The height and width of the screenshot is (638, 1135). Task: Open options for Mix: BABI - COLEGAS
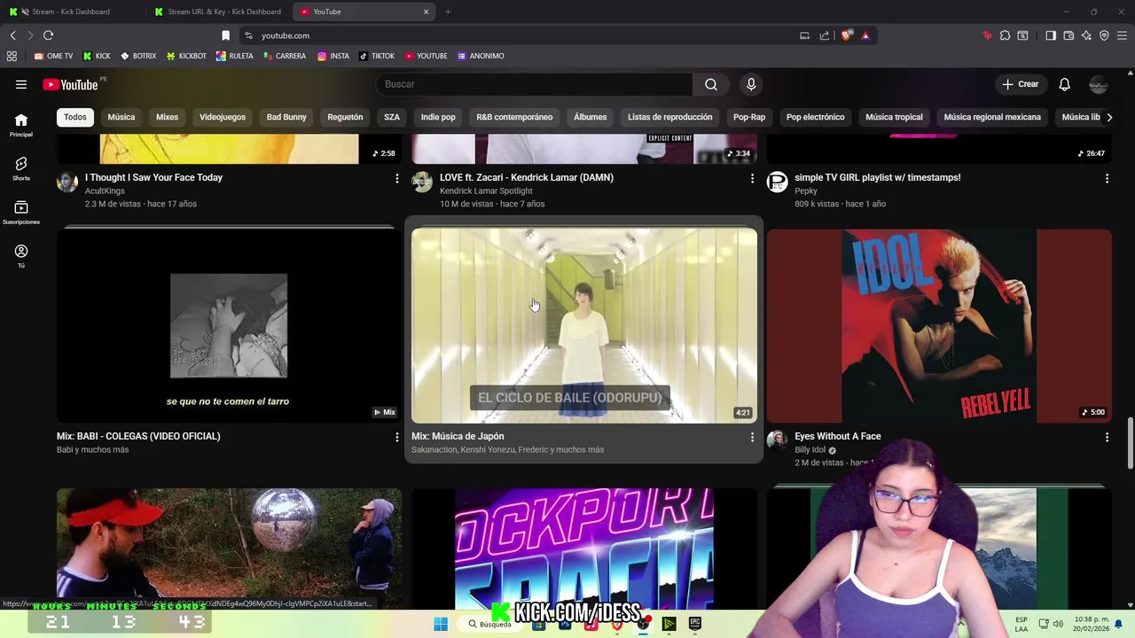(396, 437)
